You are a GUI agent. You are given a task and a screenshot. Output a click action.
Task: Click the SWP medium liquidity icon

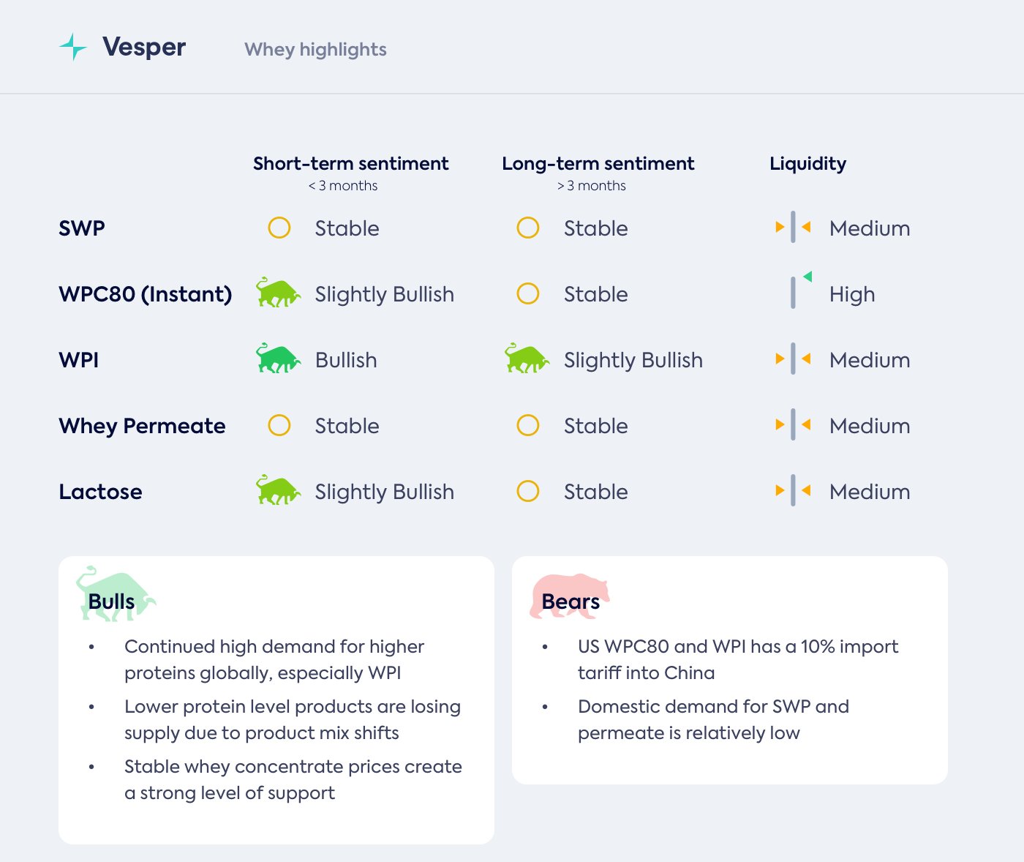click(793, 228)
